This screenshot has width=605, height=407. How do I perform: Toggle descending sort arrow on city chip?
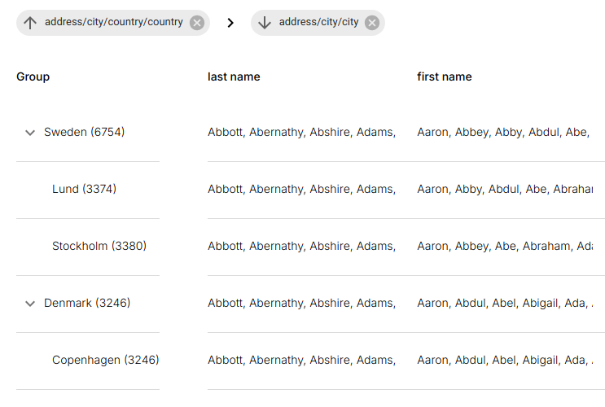pos(265,23)
